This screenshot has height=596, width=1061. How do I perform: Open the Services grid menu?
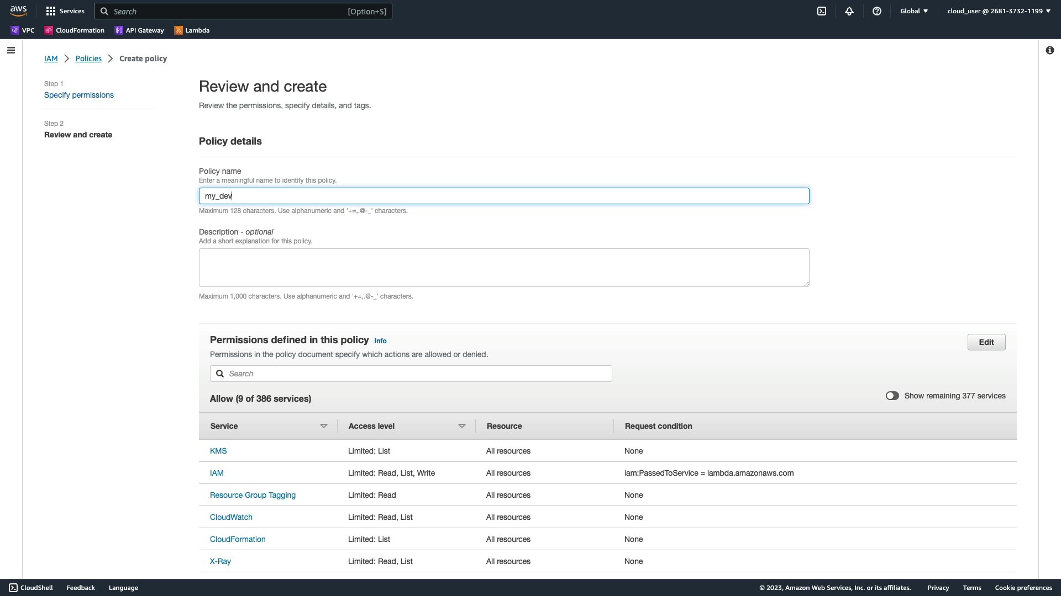pyautogui.click(x=65, y=11)
